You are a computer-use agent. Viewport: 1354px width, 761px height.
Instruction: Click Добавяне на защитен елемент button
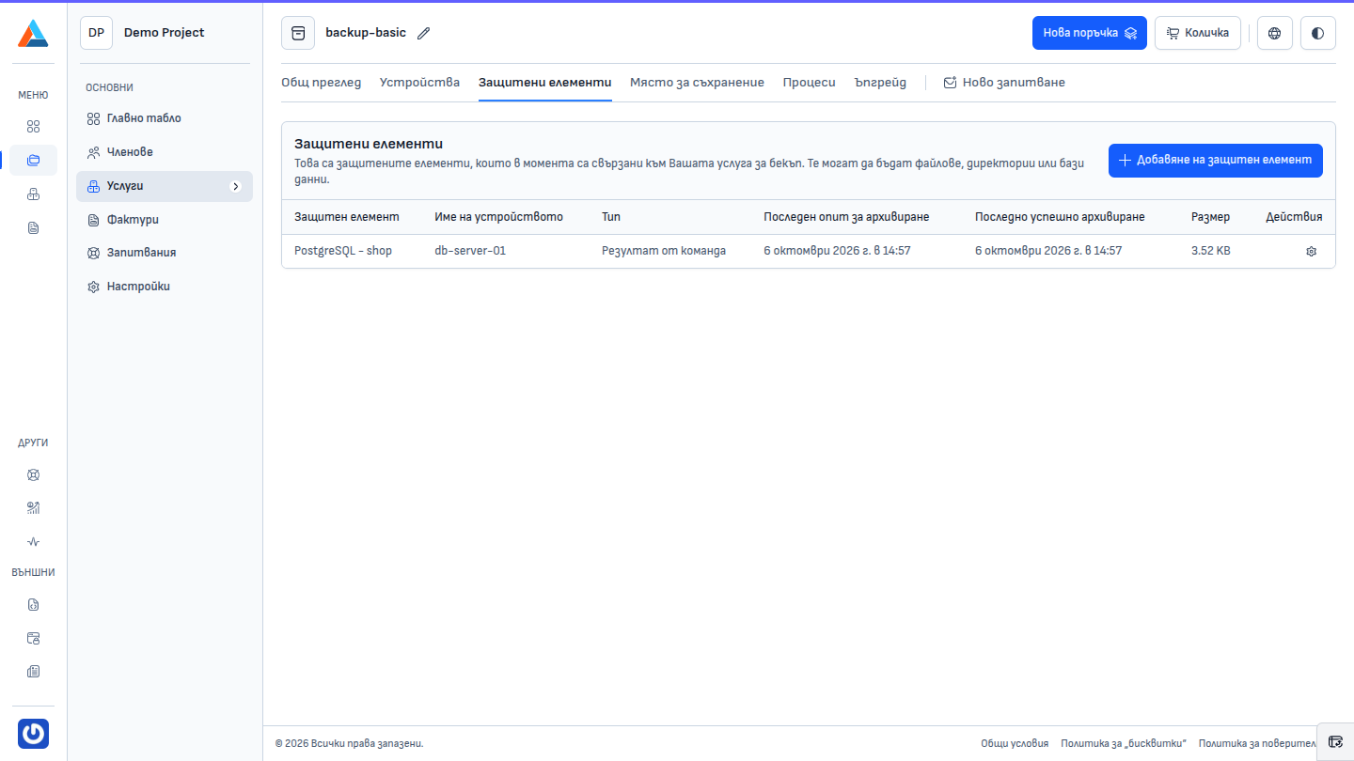pos(1216,160)
